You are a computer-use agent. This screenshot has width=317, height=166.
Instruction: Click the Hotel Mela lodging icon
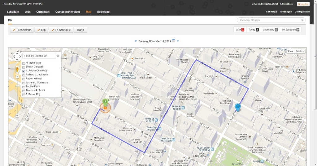216,94
